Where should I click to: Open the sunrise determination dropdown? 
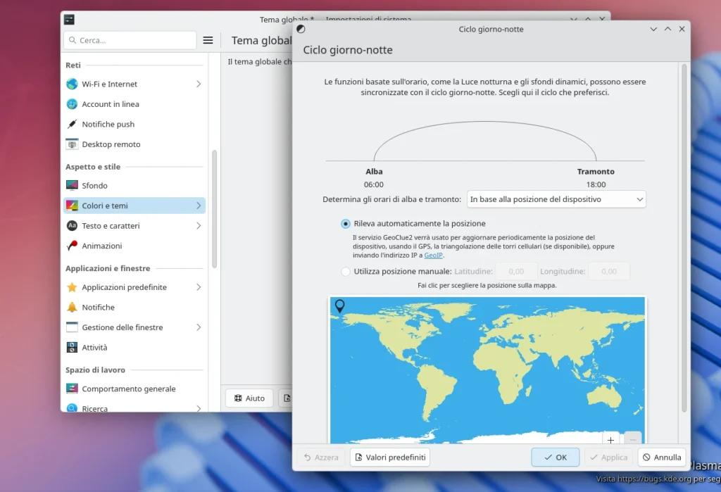(556, 198)
